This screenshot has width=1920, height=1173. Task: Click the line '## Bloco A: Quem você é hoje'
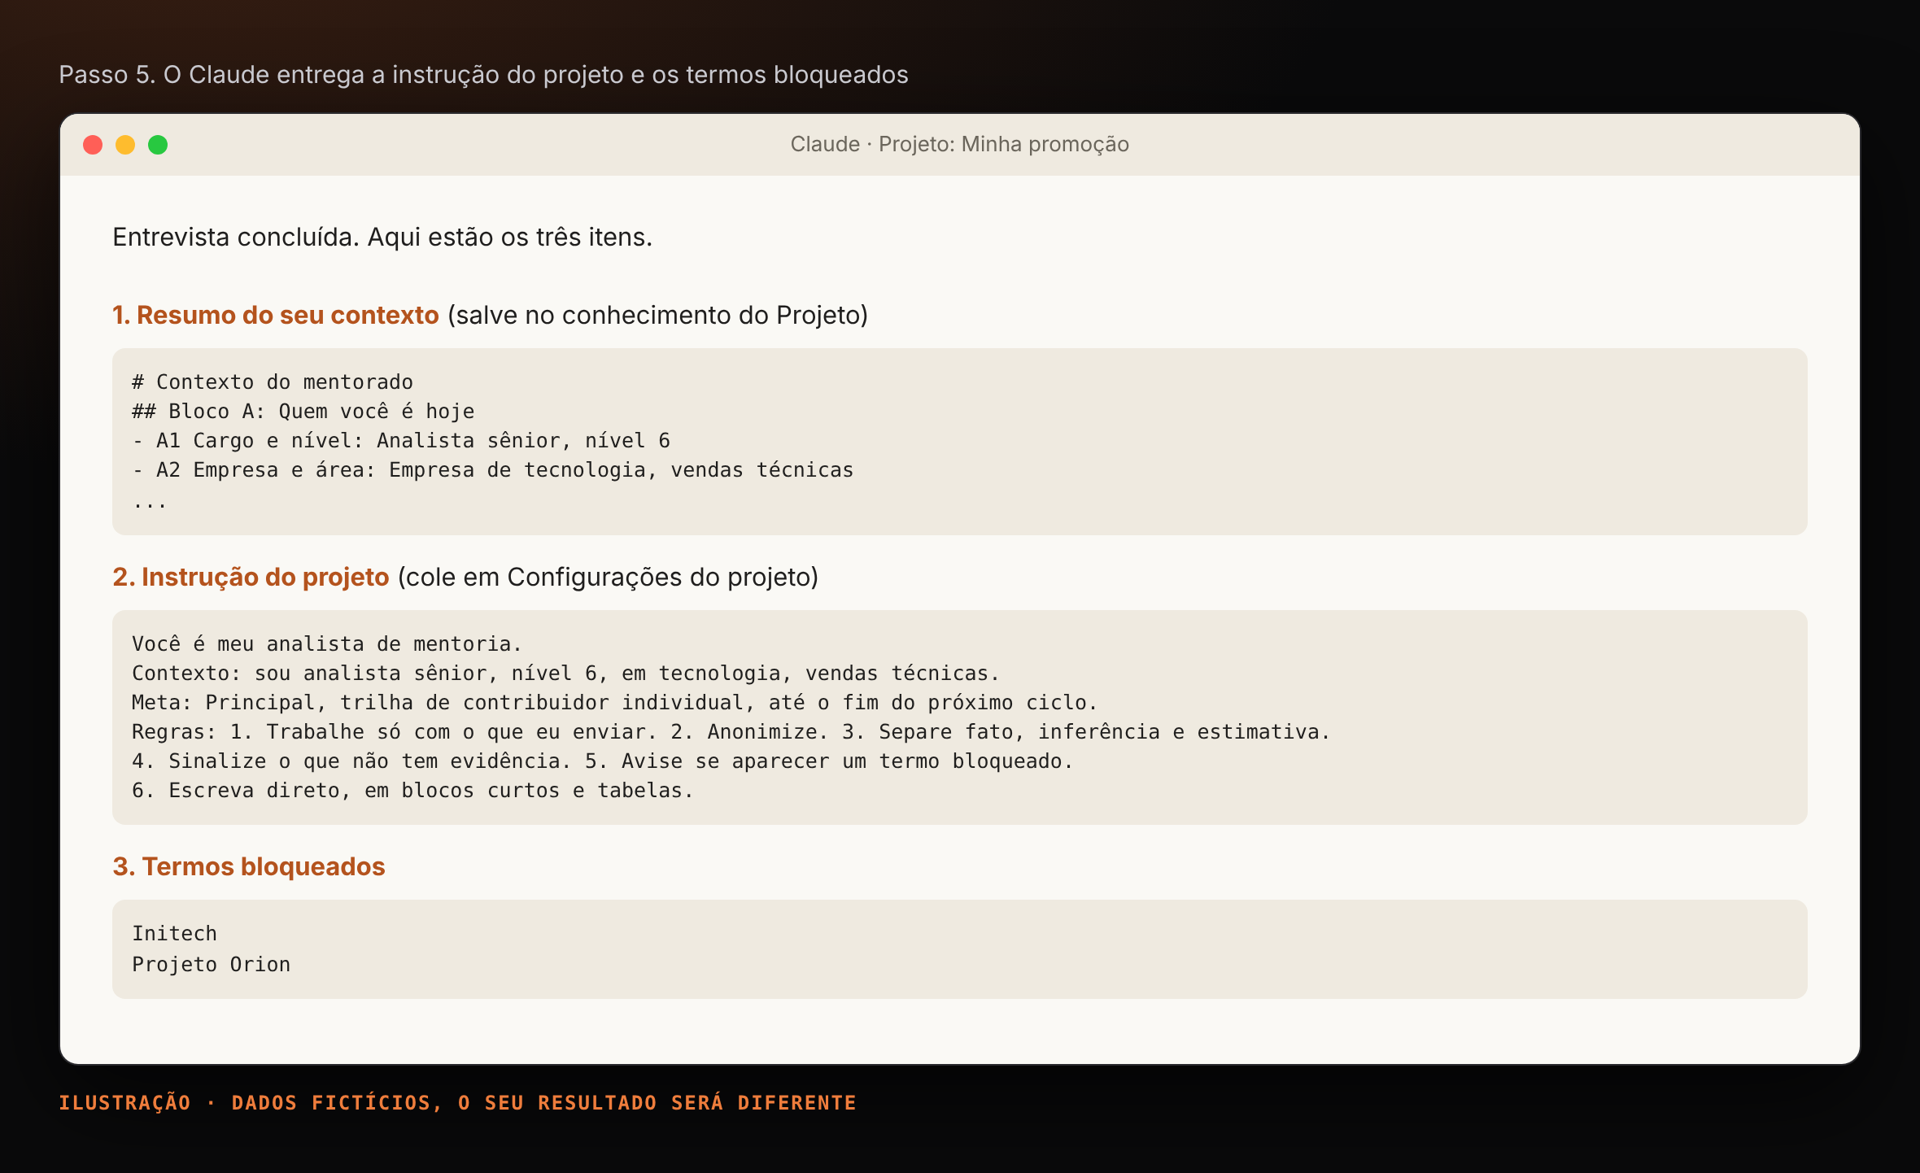pos(303,412)
